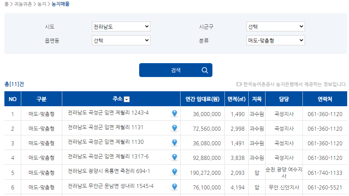This screenshot has width=349, height=196.
Task: Click rent value 76,100,000
Action: pyautogui.click(x=207, y=188)
